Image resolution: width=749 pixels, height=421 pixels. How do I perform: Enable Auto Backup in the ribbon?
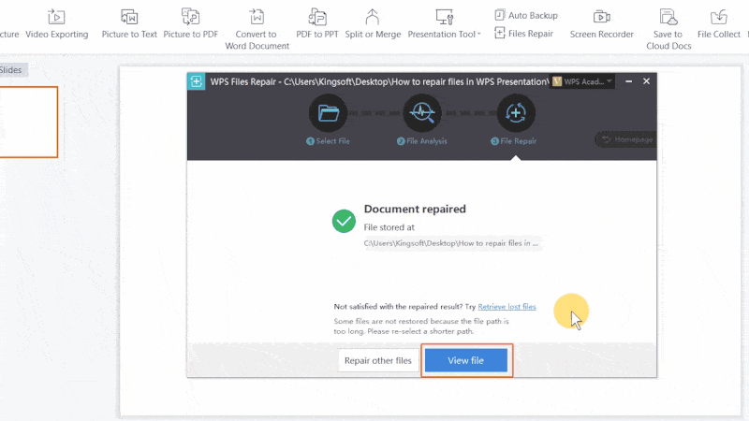point(526,15)
